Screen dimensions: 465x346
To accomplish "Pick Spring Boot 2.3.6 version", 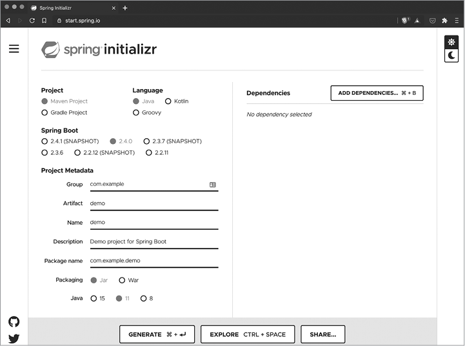I will tap(45, 153).
